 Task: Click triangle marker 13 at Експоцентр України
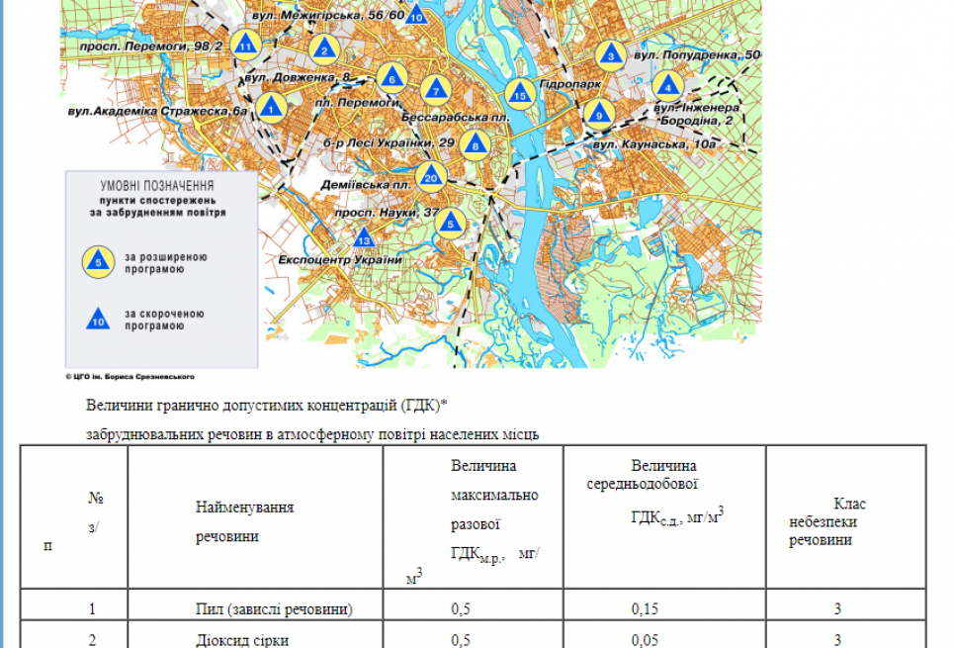[x=364, y=240]
